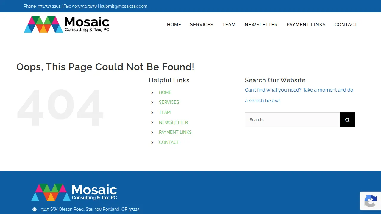Click the Helpful Links heading
Viewport: 381px width, 214px height.
[x=169, y=80]
